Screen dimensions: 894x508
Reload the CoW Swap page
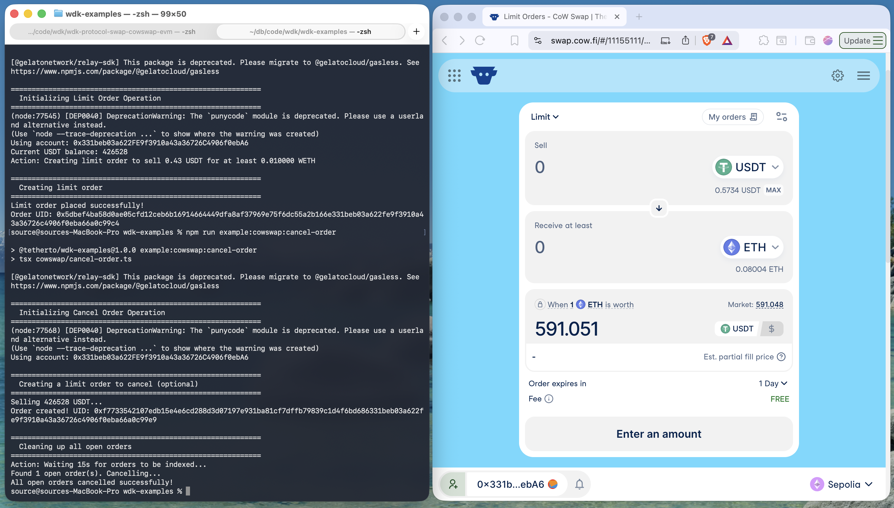tap(480, 40)
